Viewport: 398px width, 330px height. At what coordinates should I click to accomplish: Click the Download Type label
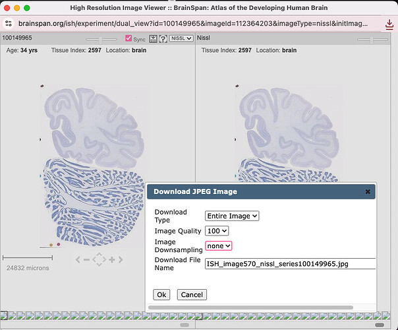(x=171, y=216)
